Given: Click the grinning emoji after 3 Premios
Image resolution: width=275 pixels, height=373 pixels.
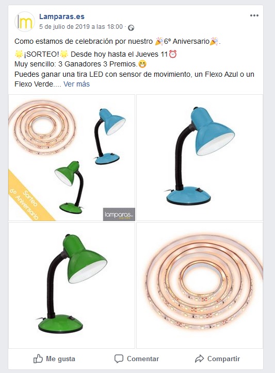Looking at the screenshot, I should click(x=142, y=64).
